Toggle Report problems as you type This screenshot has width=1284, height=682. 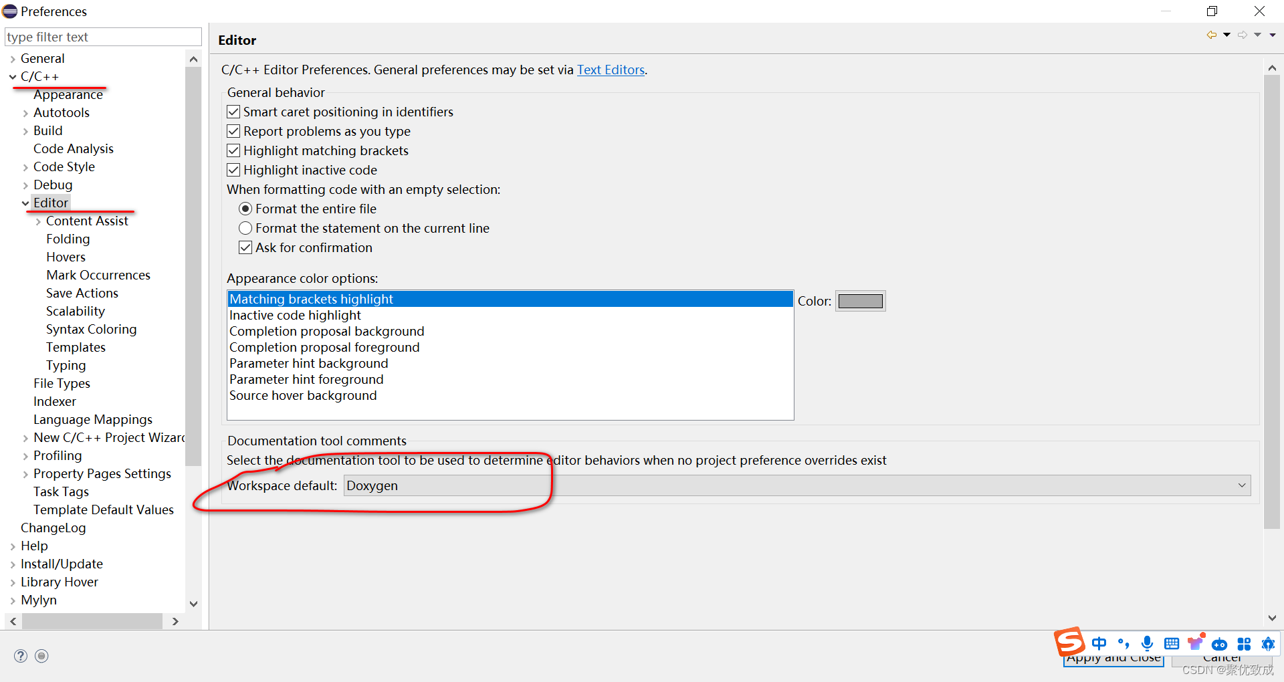233,131
